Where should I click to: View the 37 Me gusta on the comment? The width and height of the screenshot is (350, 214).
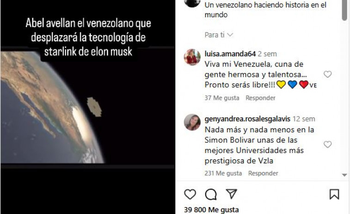click(x=222, y=98)
